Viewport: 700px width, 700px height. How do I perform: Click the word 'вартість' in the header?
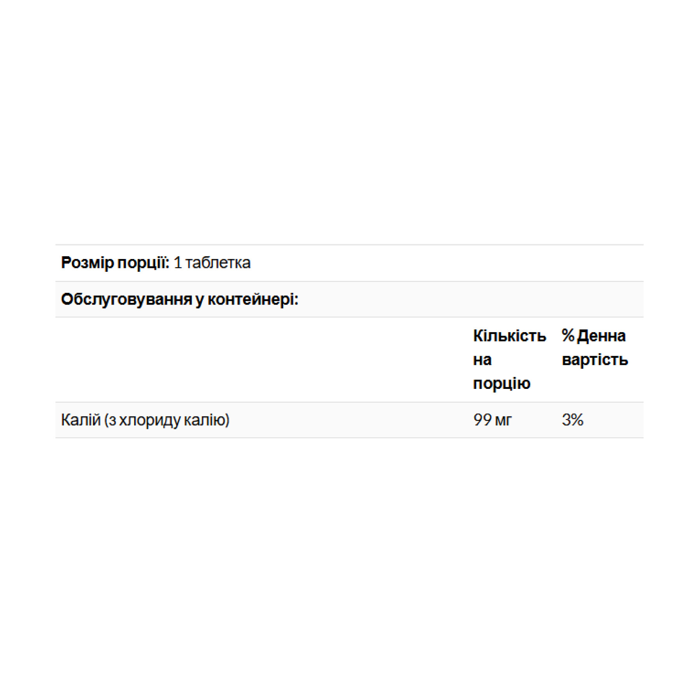[x=595, y=360]
